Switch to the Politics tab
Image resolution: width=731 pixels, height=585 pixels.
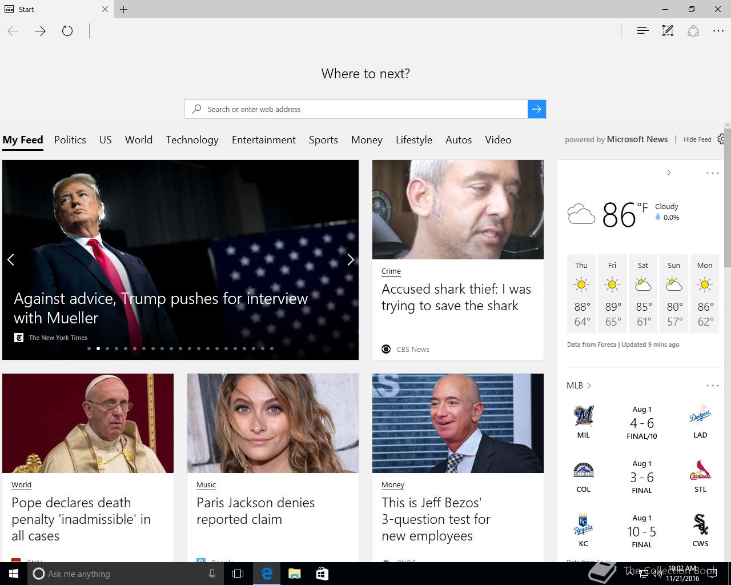click(70, 140)
